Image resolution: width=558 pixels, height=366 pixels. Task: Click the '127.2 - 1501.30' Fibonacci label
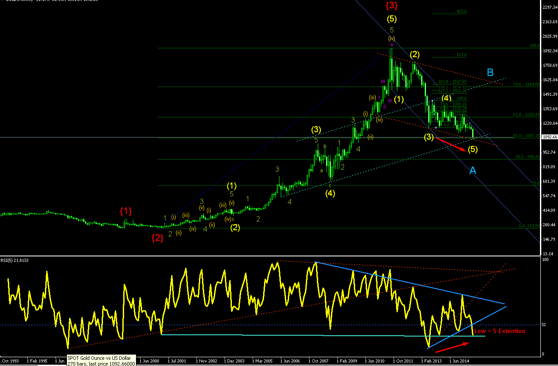pos(452,91)
